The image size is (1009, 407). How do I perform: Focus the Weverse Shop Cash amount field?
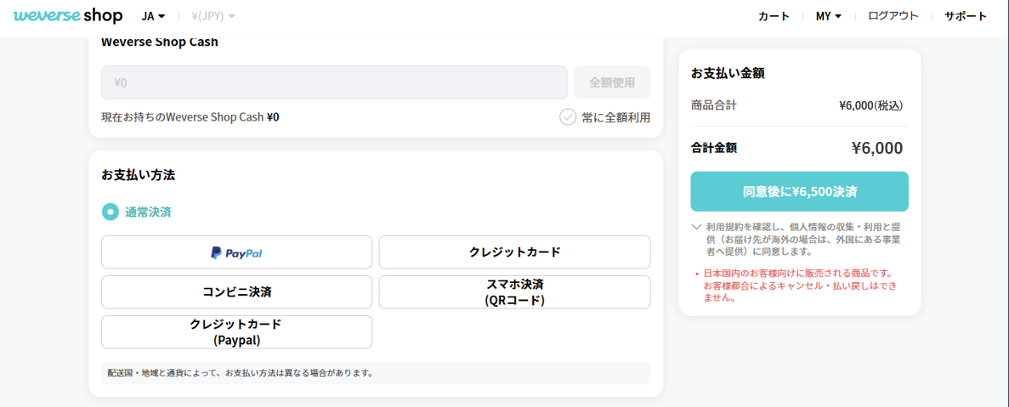(x=334, y=82)
